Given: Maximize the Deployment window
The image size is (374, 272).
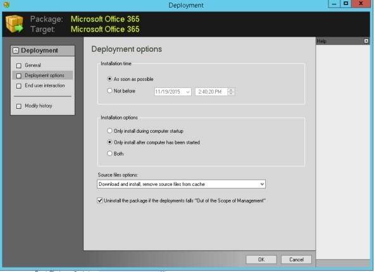Looking at the screenshot, I should [346, 4].
